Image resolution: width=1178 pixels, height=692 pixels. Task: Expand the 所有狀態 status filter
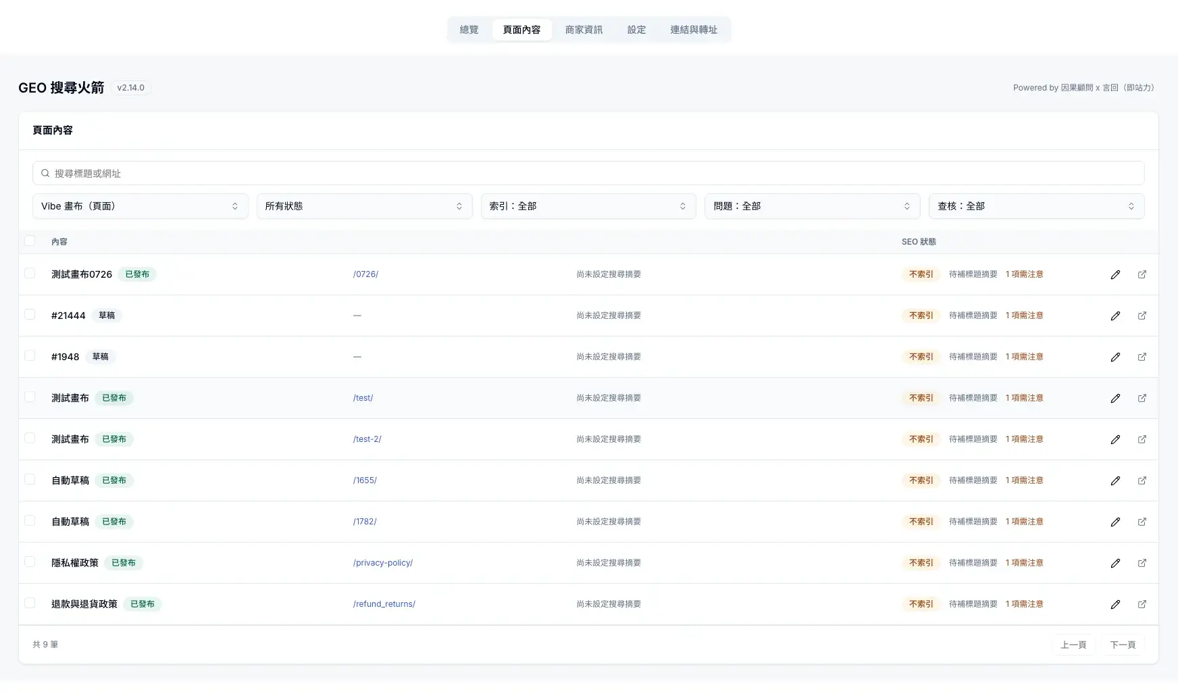pos(364,206)
